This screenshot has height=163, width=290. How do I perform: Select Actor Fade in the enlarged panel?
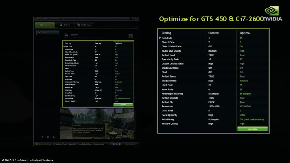click(x=167, y=89)
